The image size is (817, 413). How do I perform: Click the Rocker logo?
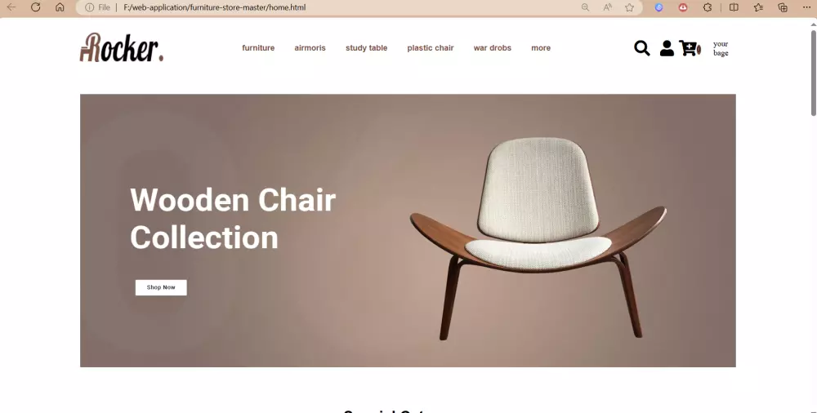click(x=122, y=47)
